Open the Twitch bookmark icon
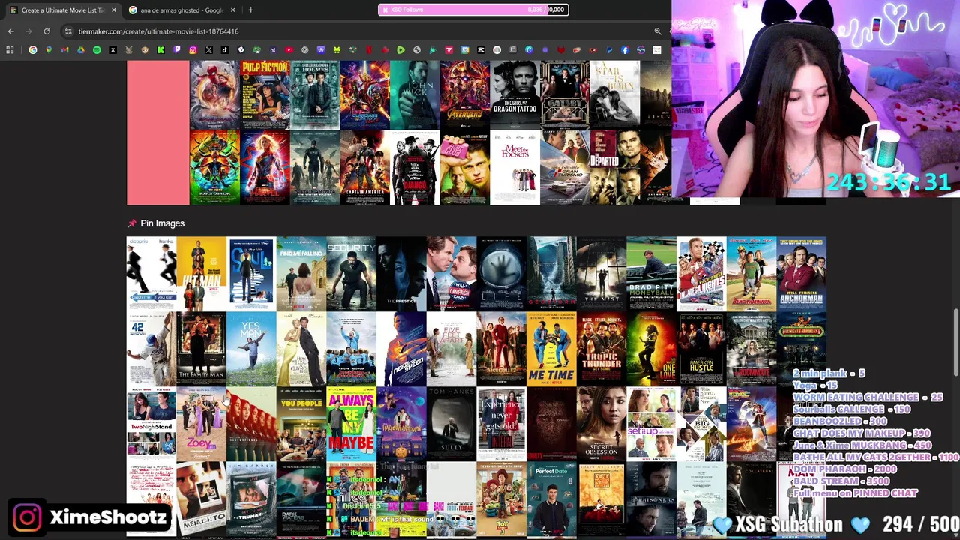The height and width of the screenshot is (540, 960). pyautogui.click(x=177, y=50)
